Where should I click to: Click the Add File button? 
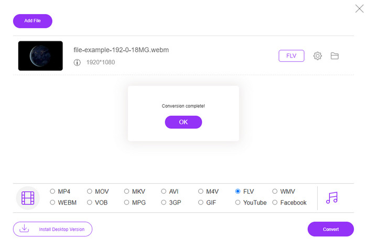pos(33,21)
